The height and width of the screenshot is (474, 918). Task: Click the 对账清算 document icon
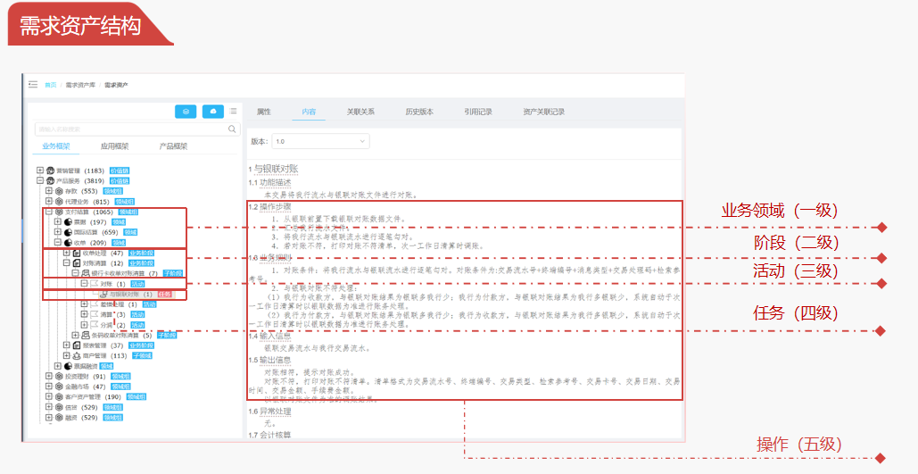coord(76,263)
